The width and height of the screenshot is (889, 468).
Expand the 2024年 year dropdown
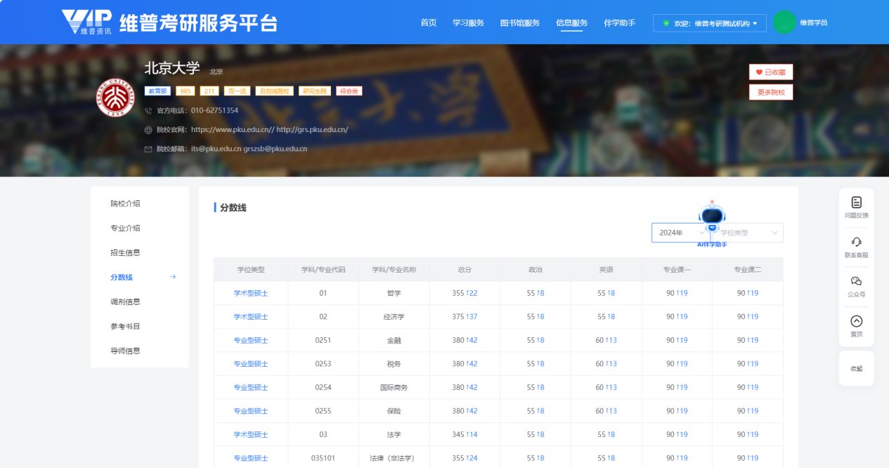(x=679, y=233)
